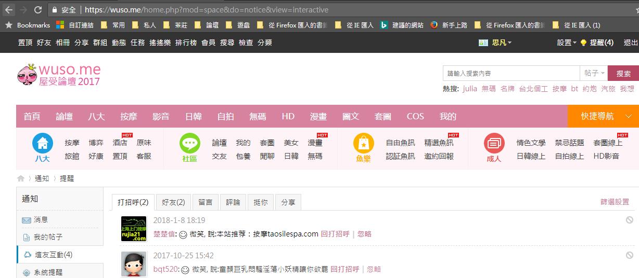This screenshot has height=278, width=639.
Task: Click the red 成人 category icon
Action: [x=494, y=143]
